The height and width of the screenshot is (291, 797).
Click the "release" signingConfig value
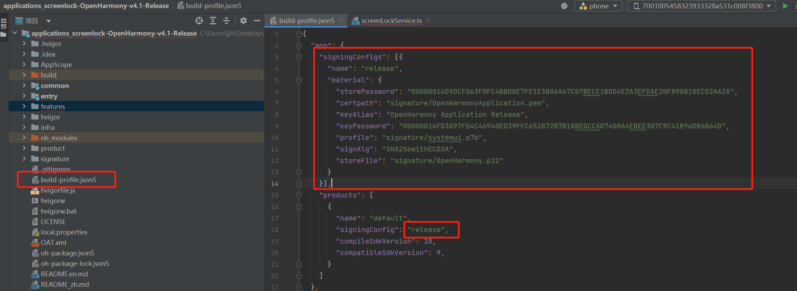tap(426, 230)
